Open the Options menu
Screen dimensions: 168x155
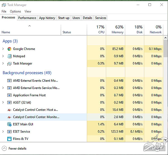[15, 11]
